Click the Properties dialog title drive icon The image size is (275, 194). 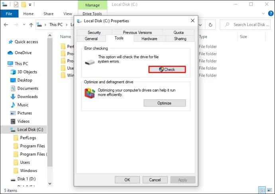[x=79, y=21]
